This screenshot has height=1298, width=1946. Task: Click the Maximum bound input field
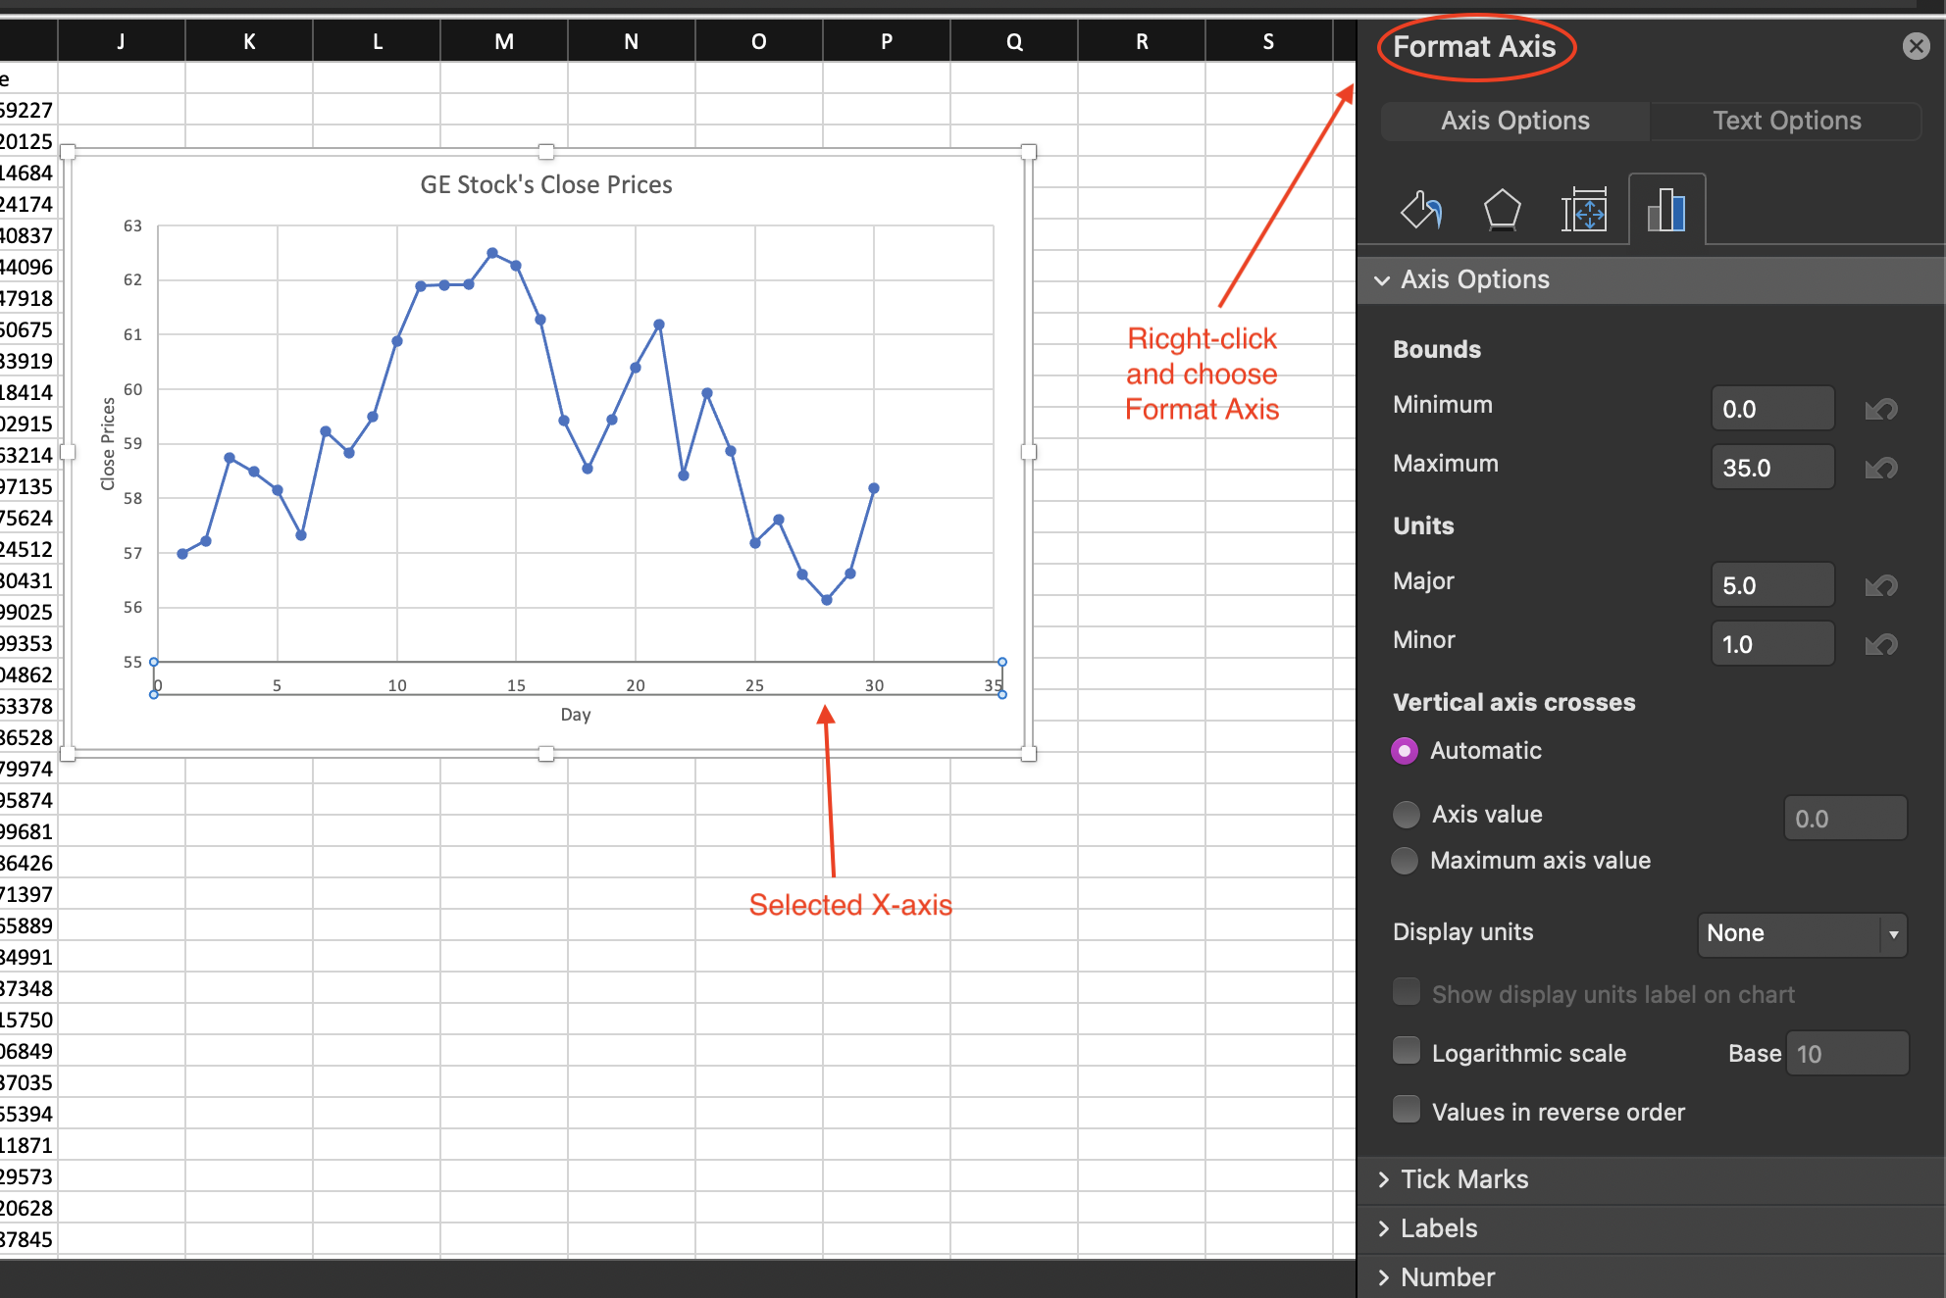tap(1771, 468)
